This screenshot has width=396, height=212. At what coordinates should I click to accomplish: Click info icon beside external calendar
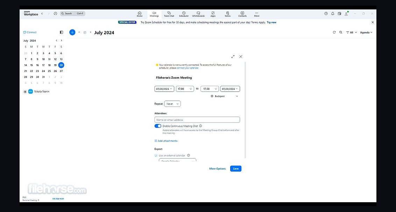tap(189, 155)
